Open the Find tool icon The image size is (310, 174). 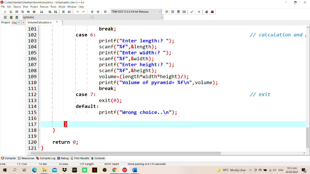(x=49, y=12)
